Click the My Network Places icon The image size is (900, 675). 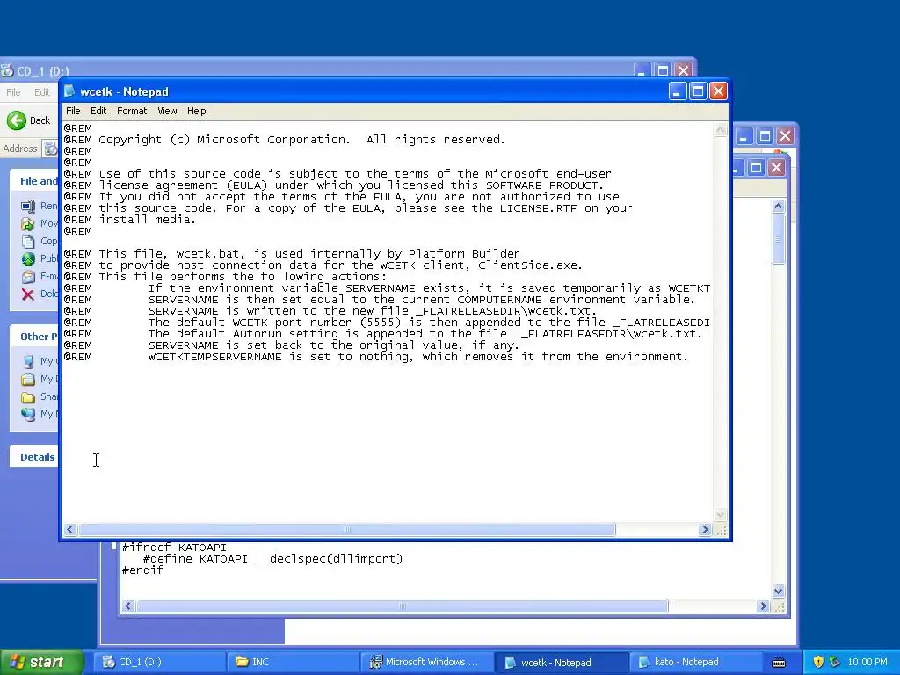28,414
